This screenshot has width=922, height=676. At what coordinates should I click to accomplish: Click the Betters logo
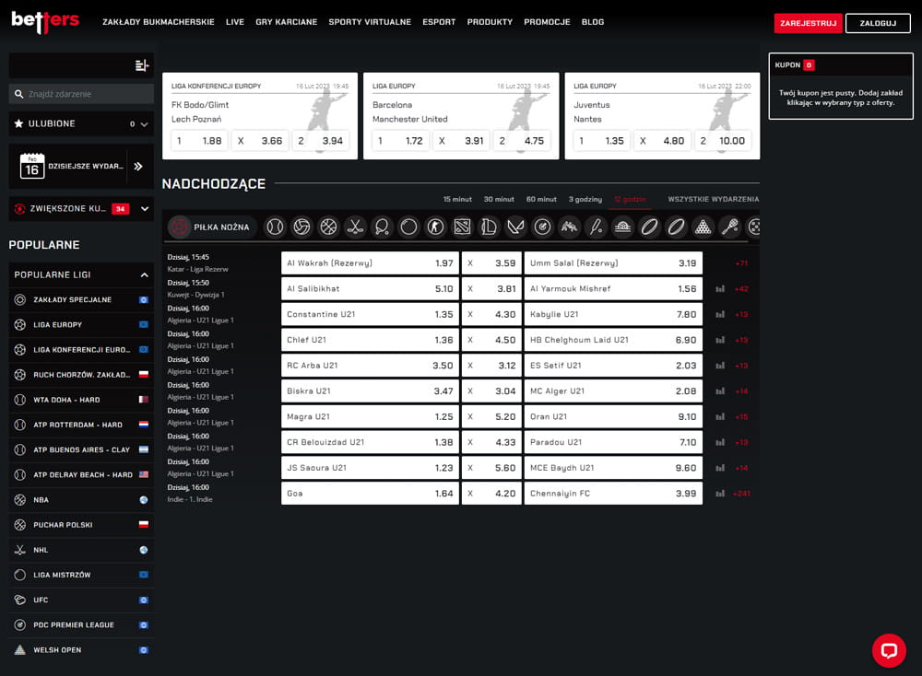(x=45, y=21)
